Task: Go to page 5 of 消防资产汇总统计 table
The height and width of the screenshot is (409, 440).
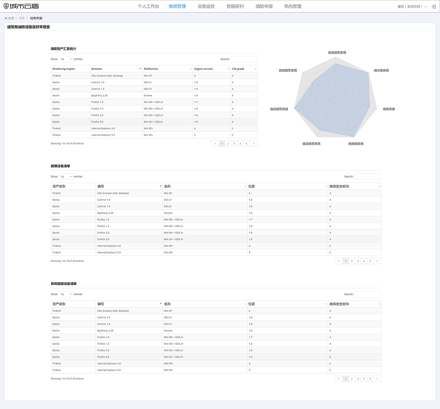Action: (246, 144)
